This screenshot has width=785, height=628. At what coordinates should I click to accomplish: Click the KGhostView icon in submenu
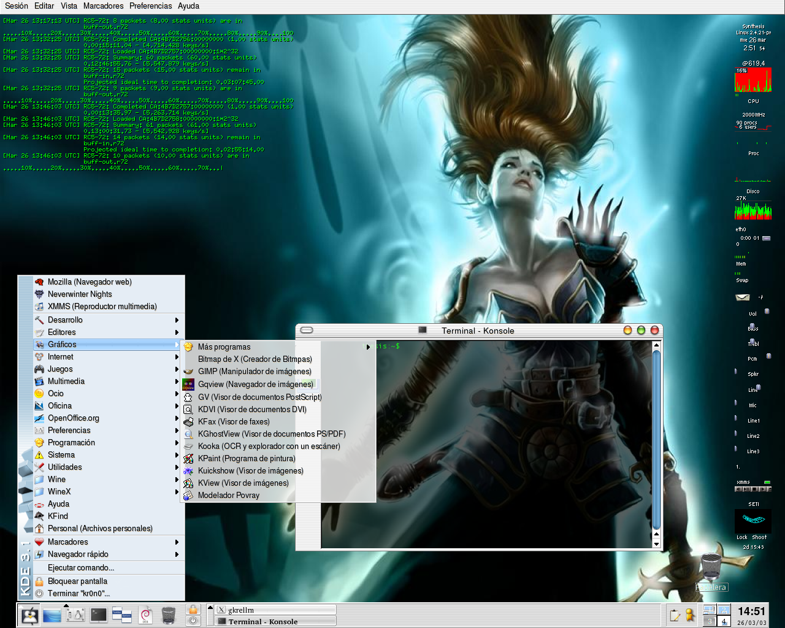pos(188,434)
